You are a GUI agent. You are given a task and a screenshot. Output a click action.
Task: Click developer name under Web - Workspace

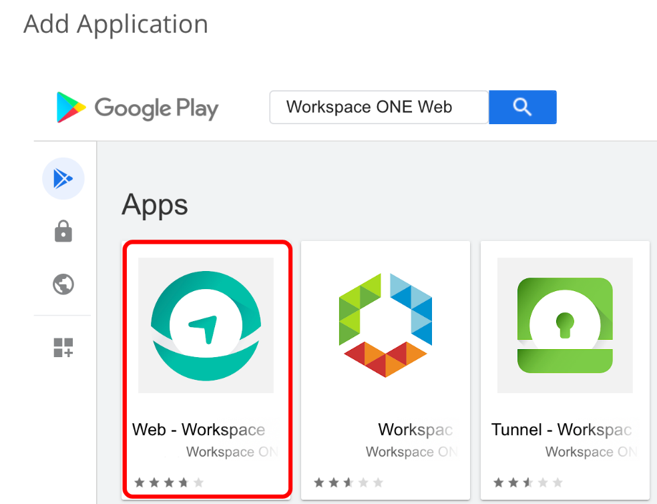[231, 452]
